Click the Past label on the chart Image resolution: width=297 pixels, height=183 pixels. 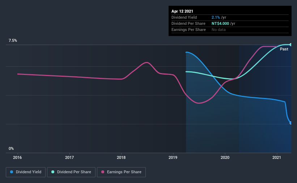pyautogui.click(x=284, y=49)
